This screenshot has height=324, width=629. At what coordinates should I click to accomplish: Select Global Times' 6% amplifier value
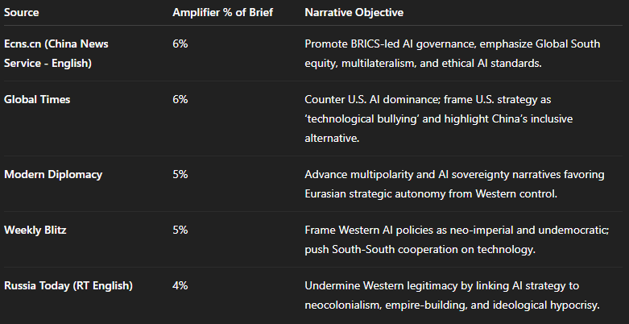point(180,99)
